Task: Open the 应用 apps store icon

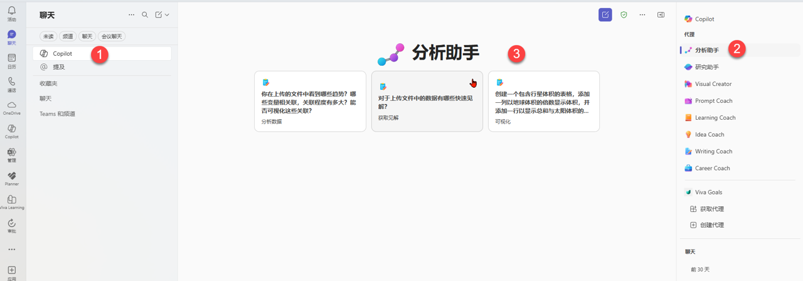Action: tap(12, 273)
